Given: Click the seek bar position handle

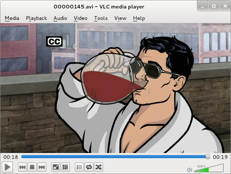Looking at the screenshot, I should coord(208,156).
